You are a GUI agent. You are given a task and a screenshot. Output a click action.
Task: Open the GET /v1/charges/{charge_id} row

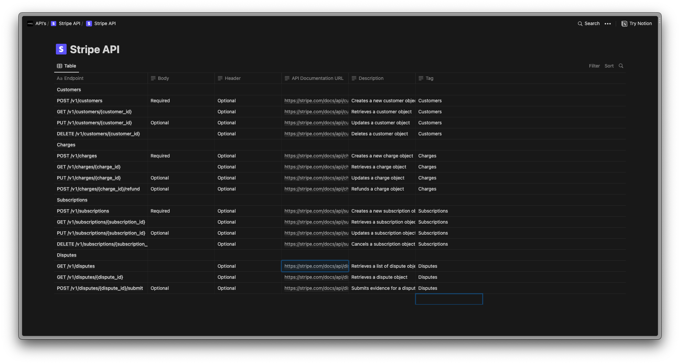pyautogui.click(x=89, y=167)
